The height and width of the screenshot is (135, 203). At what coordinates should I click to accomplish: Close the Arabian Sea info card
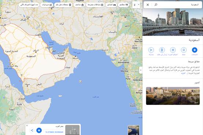point(27,125)
